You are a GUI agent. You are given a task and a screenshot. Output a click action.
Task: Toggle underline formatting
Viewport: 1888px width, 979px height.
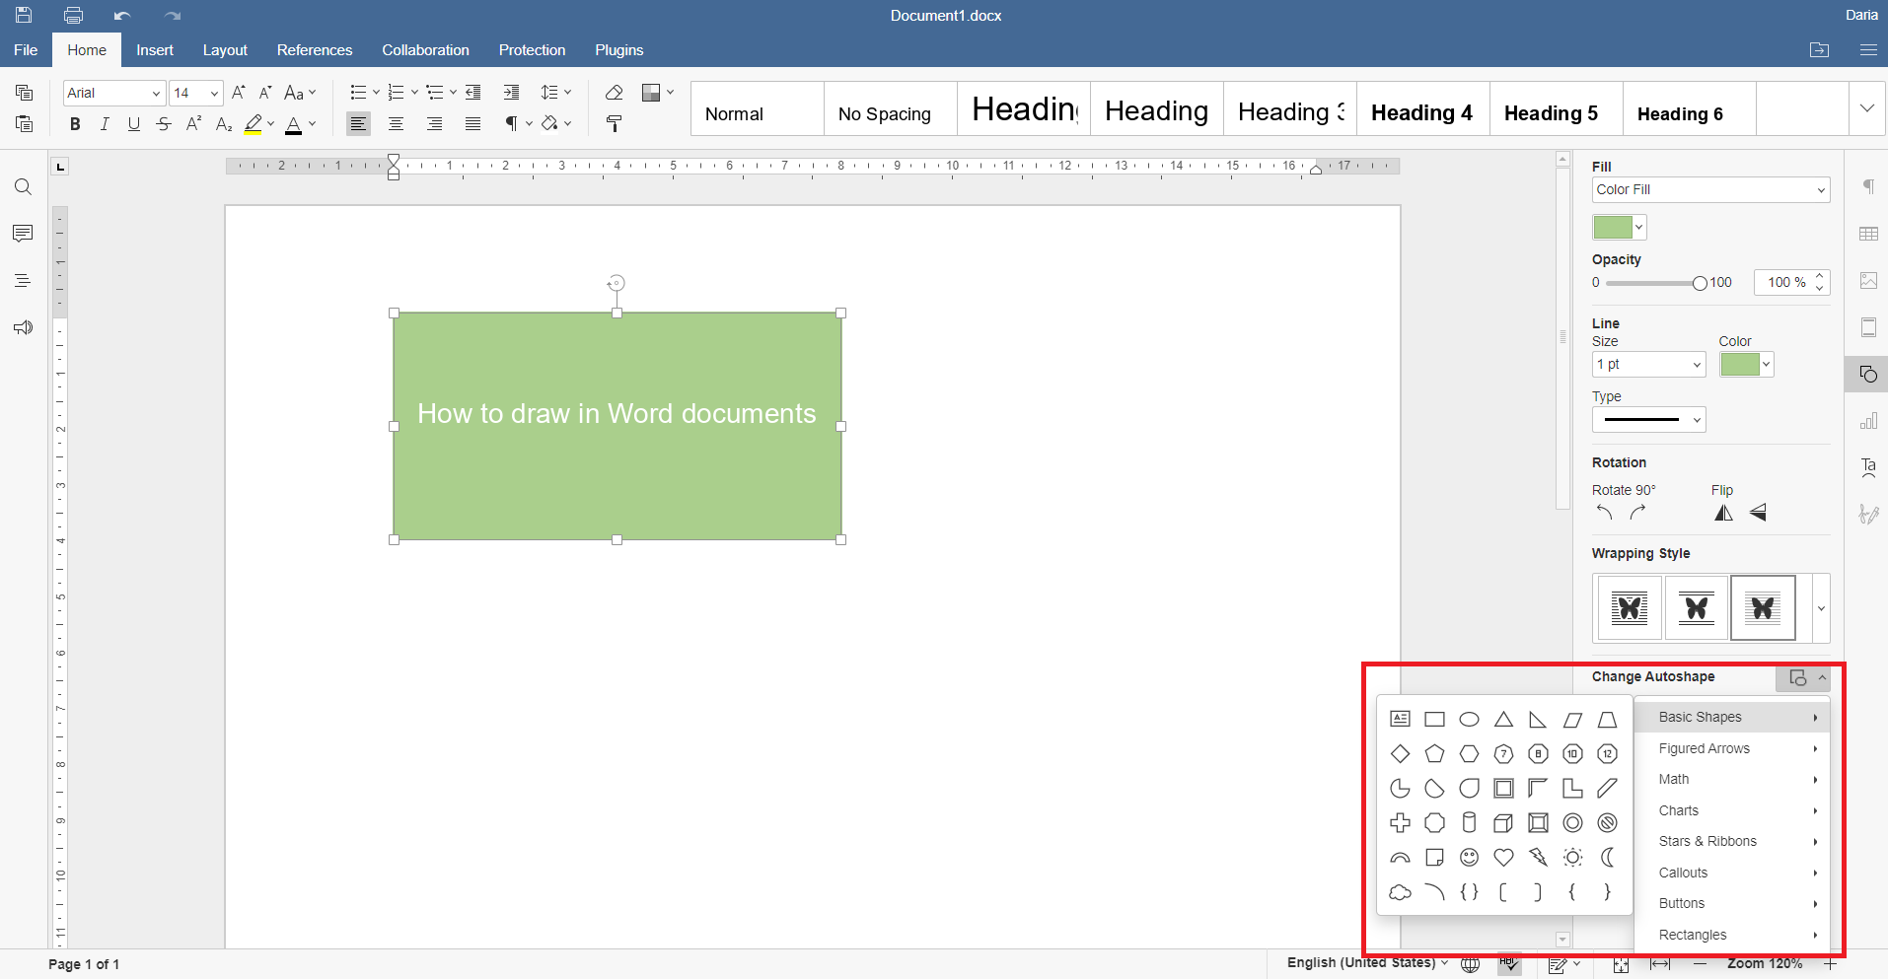click(x=134, y=123)
